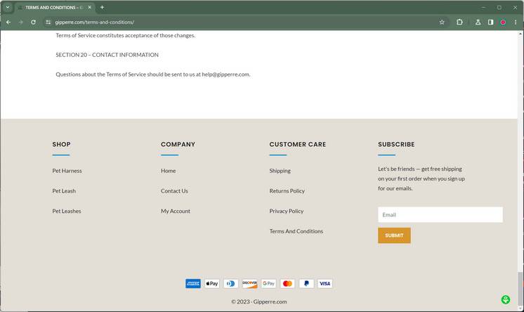Screen dimensions: 524x312
Task: Minimize the browser window
Action: (483, 7)
